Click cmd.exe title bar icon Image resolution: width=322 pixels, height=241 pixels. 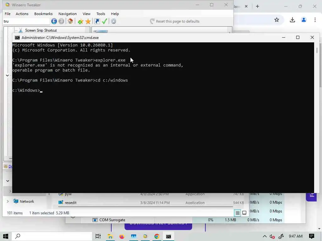coord(17,38)
